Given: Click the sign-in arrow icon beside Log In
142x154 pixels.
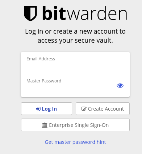Looking at the screenshot, I should 38,109.
